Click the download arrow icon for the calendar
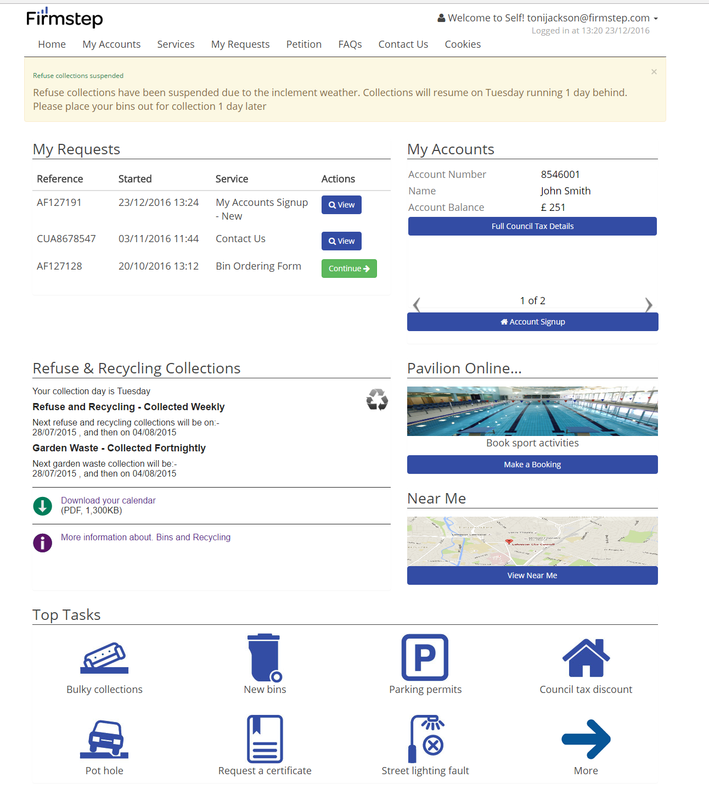 coord(42,506)
